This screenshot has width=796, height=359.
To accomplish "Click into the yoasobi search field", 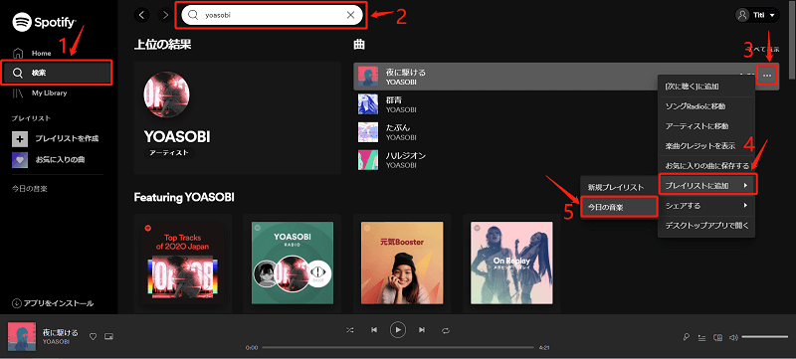I will click(272, 15).
